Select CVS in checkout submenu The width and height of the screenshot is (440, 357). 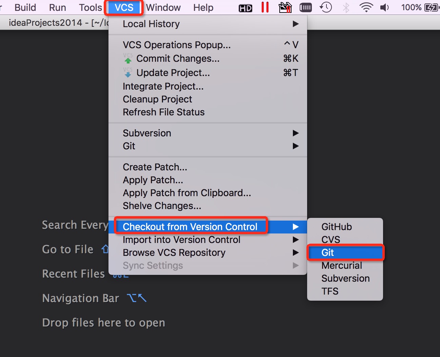[x=345, y=240]
